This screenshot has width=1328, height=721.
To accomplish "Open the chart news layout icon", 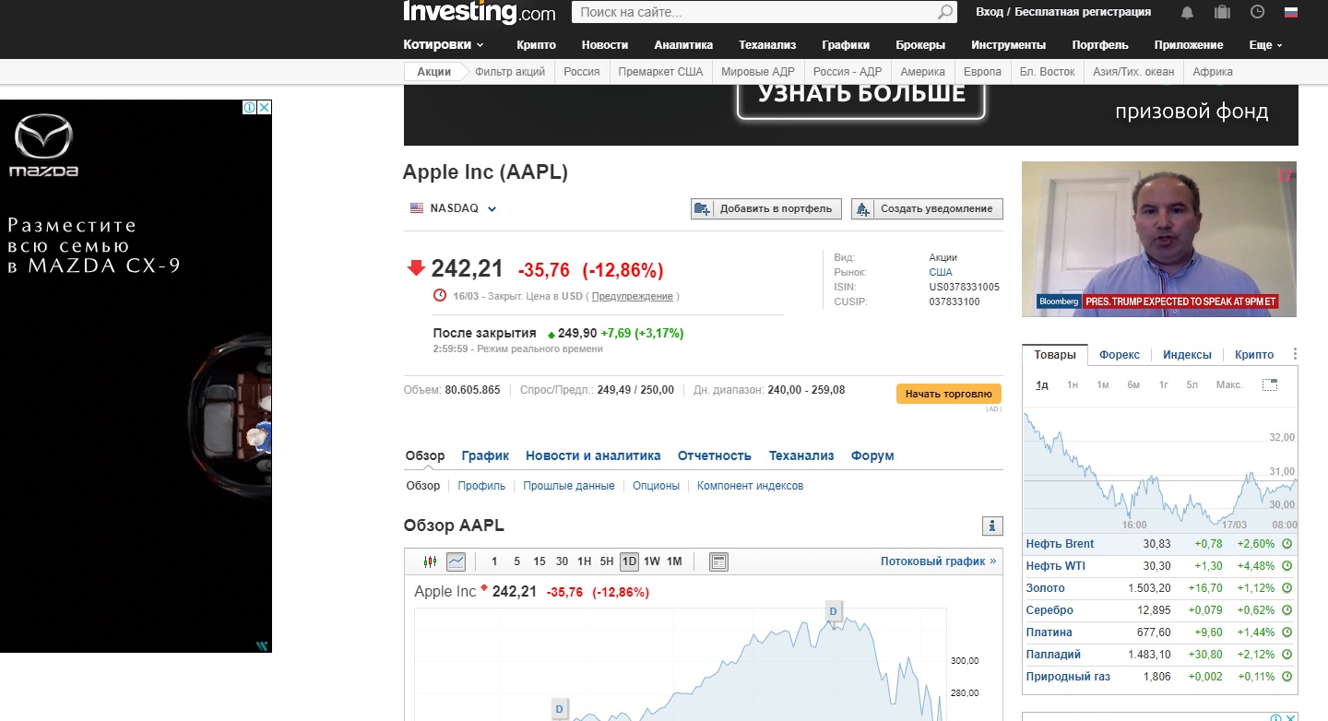I will (719, 561).
